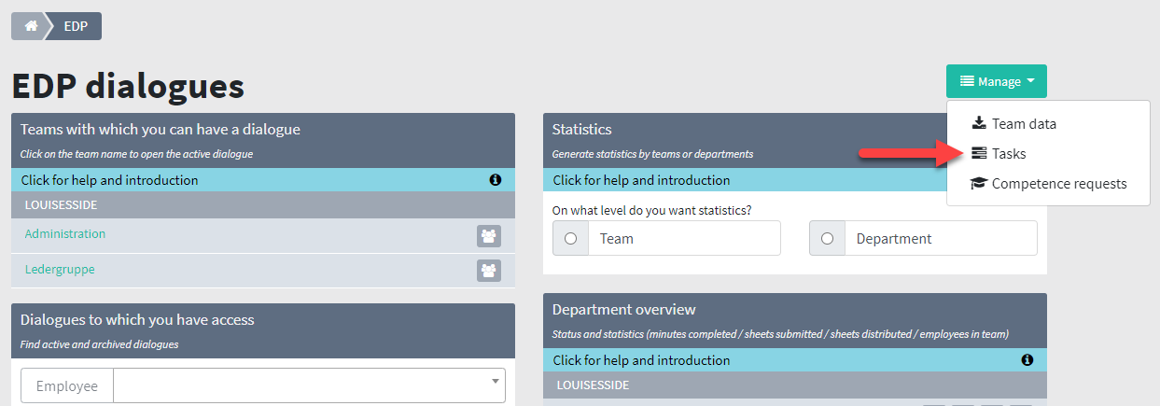The width and height of the screenshot is (1160, 406).
Task: Go to the home breadcrumb icon
Action: click(x=31, y=26)
